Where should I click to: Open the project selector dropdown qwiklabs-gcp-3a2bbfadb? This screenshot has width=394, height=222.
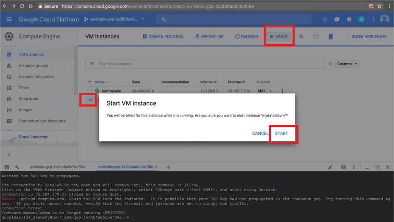pos(114,20)
